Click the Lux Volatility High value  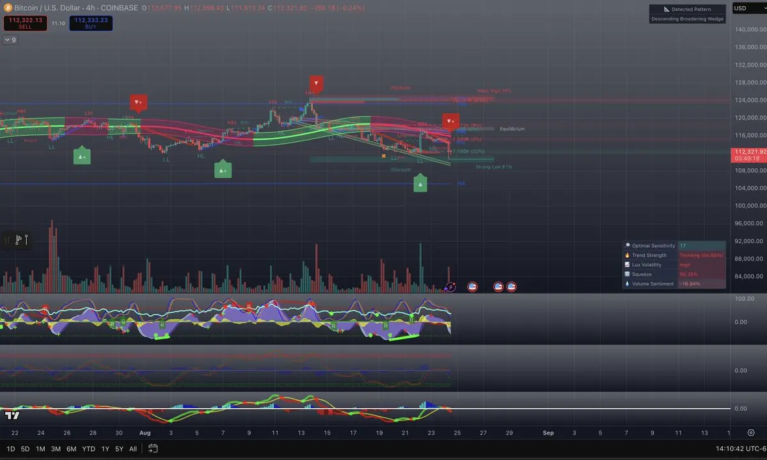685,265
